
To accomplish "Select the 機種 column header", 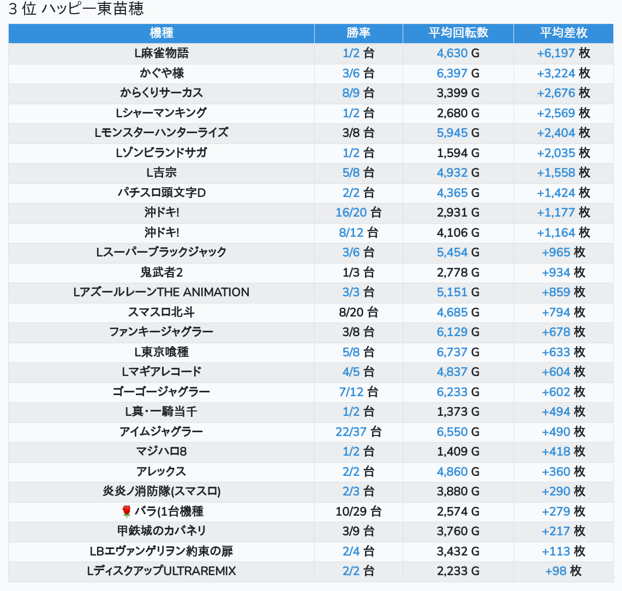I will pos(162,33).
